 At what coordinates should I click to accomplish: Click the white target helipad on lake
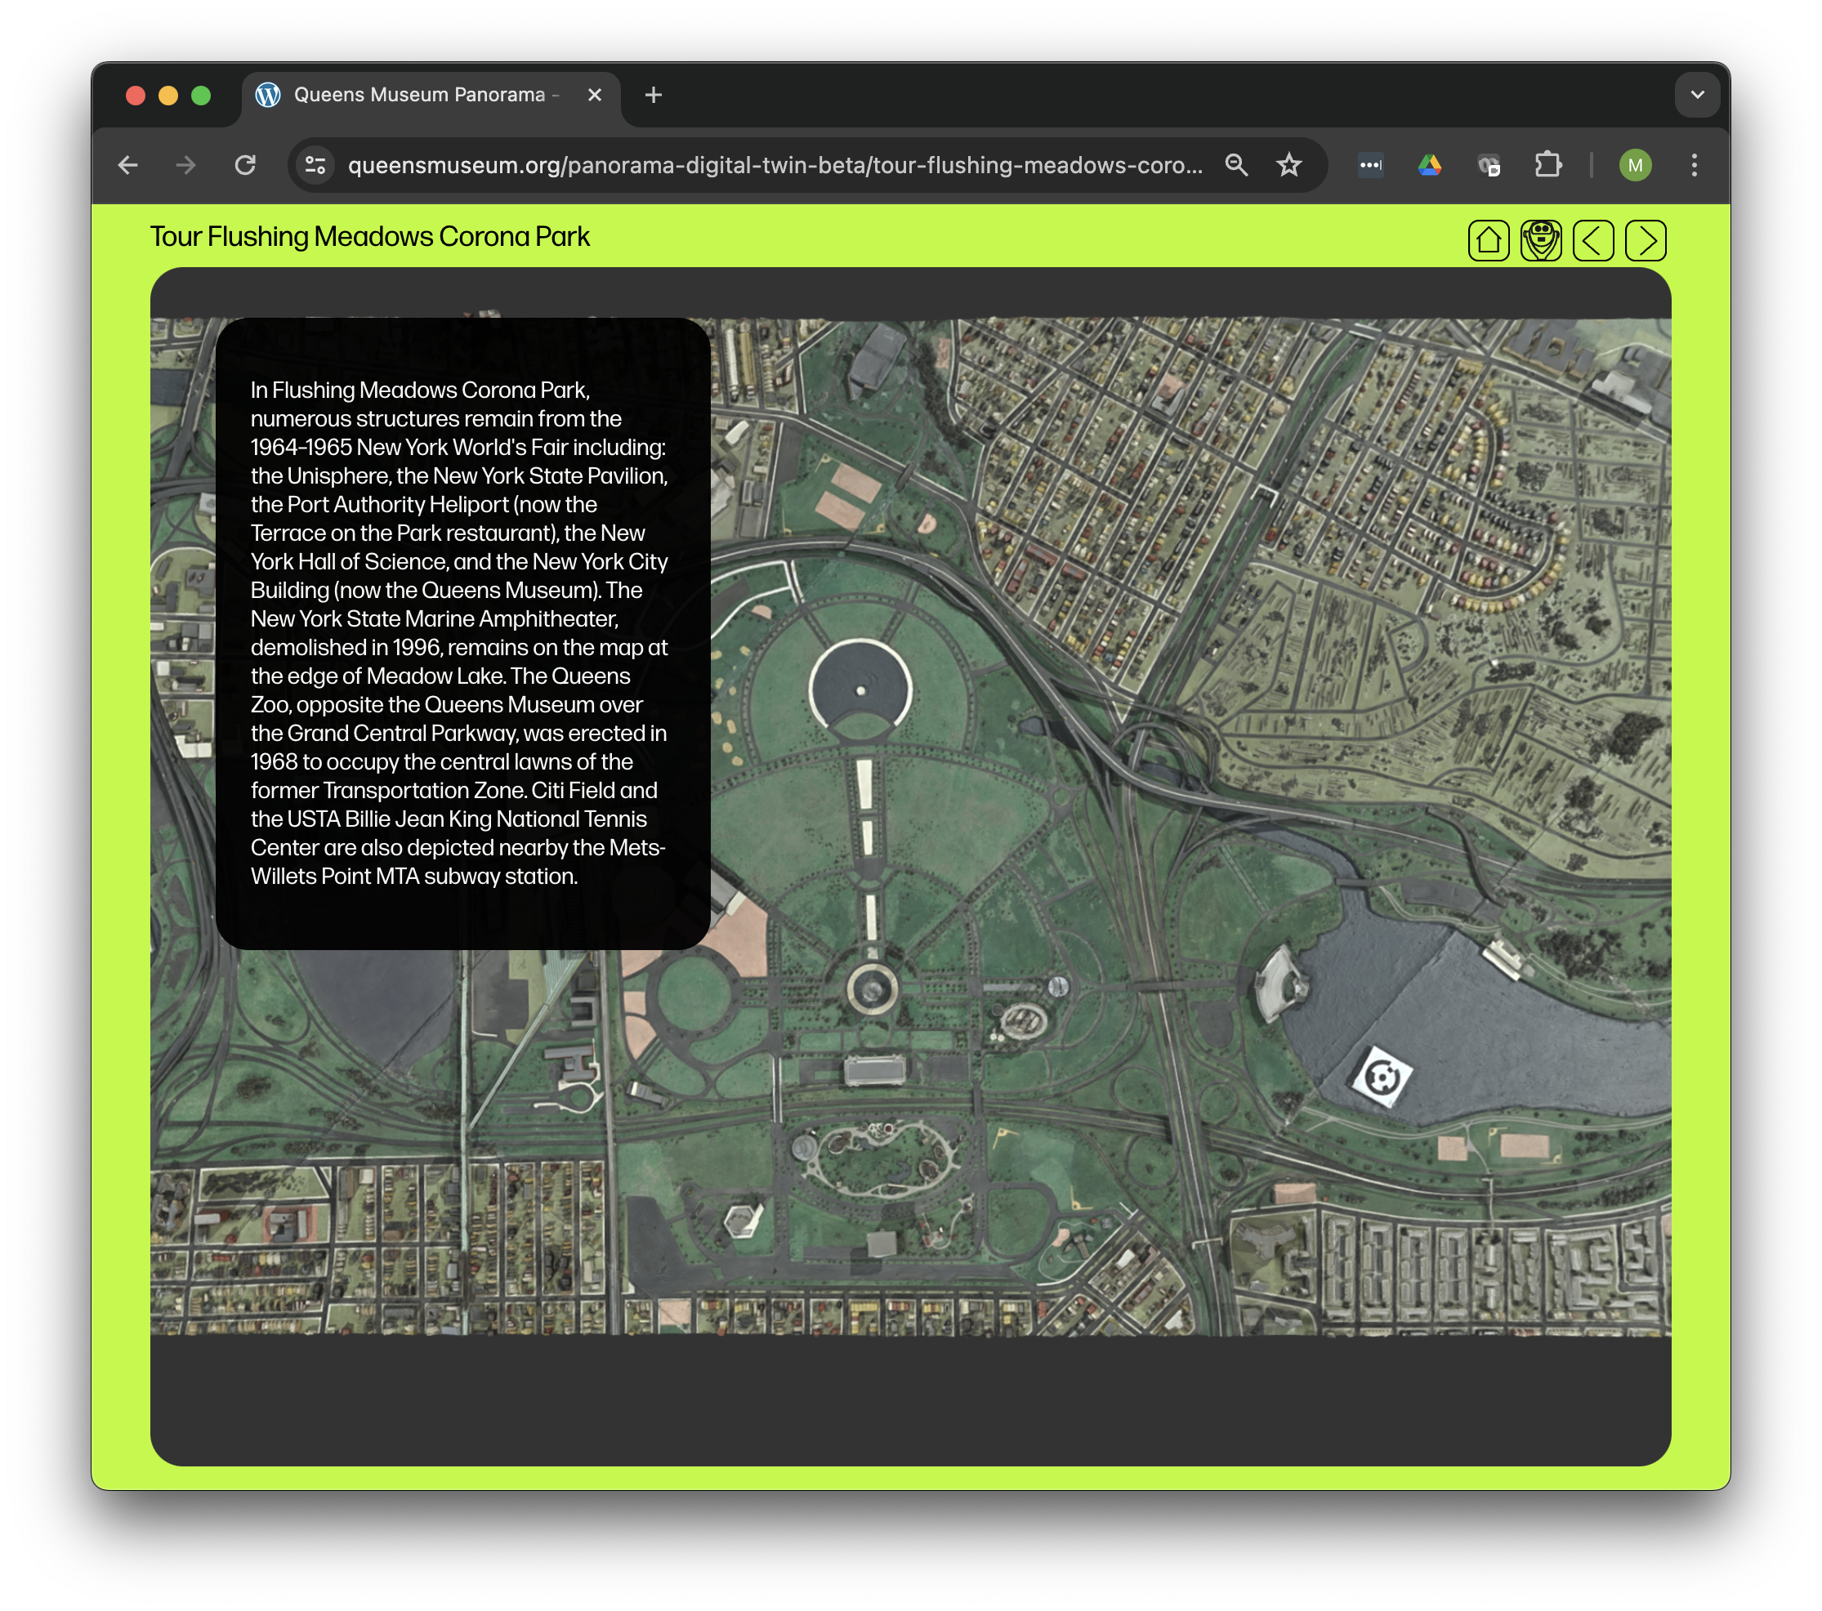pyautogui.click(x=1381, y=1078)
